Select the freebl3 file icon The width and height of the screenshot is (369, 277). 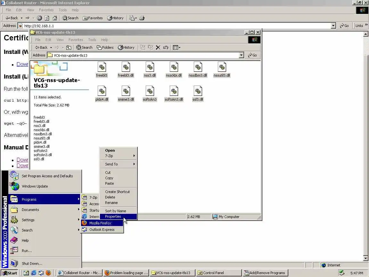[x=102, y=67]
